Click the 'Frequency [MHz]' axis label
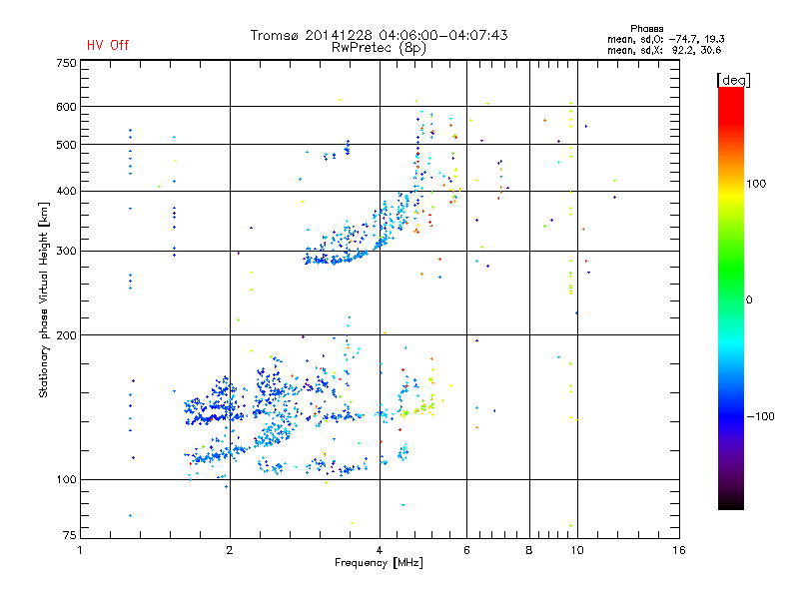This screenshot has width=799, height=599. click(x=379, y=563)
